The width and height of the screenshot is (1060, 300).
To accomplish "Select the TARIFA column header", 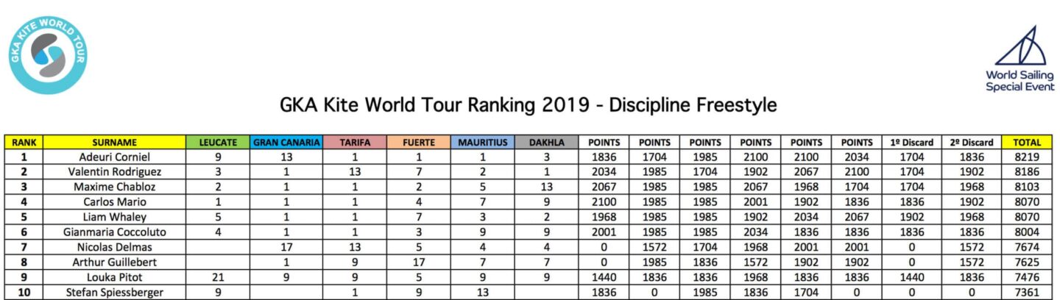I will 356,143.
